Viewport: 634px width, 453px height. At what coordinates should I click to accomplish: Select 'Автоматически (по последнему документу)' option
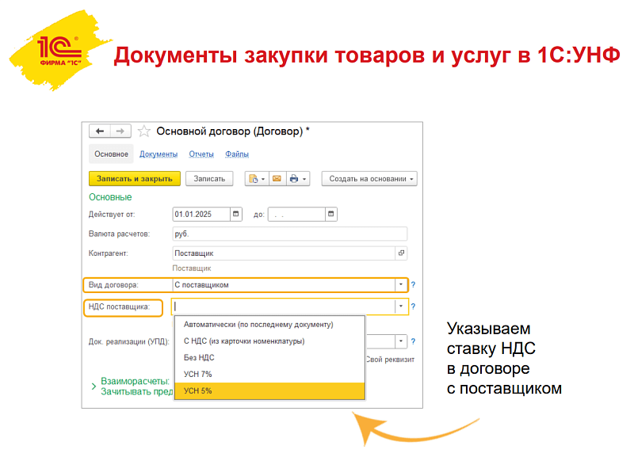click(270, 325)
